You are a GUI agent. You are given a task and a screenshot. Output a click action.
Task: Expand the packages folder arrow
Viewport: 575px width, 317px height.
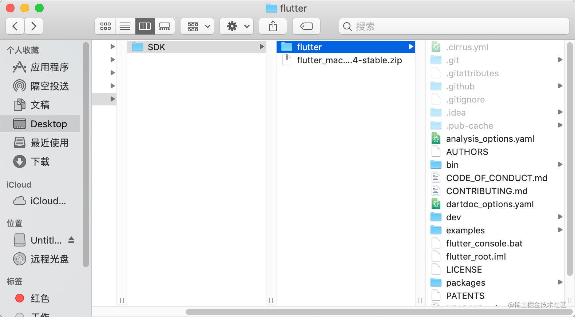560,282
